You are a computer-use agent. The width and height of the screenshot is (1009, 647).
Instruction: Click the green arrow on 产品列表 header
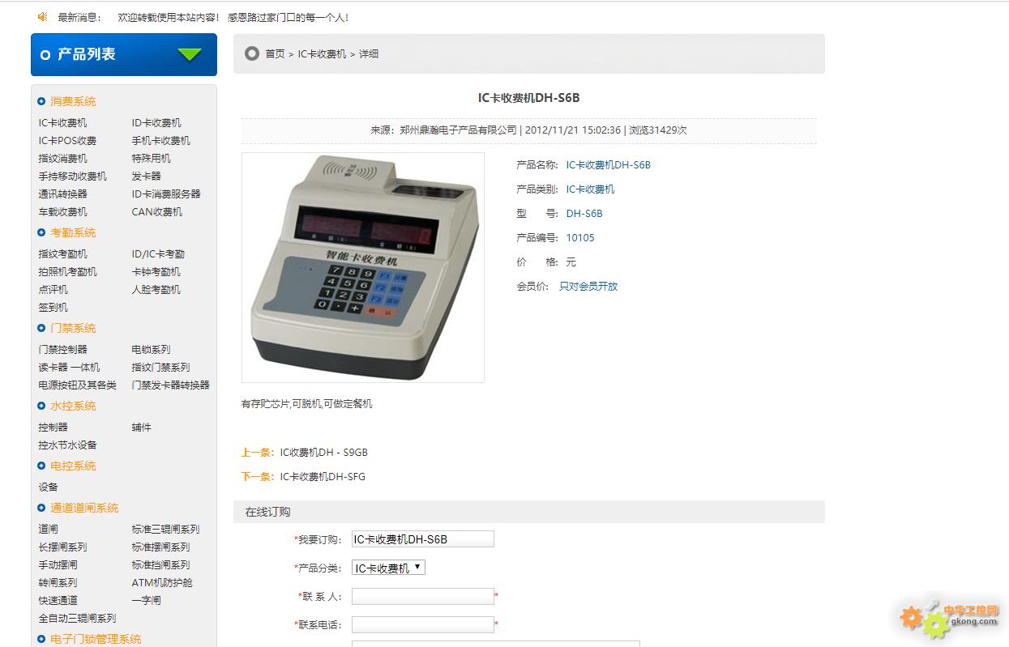190,54
